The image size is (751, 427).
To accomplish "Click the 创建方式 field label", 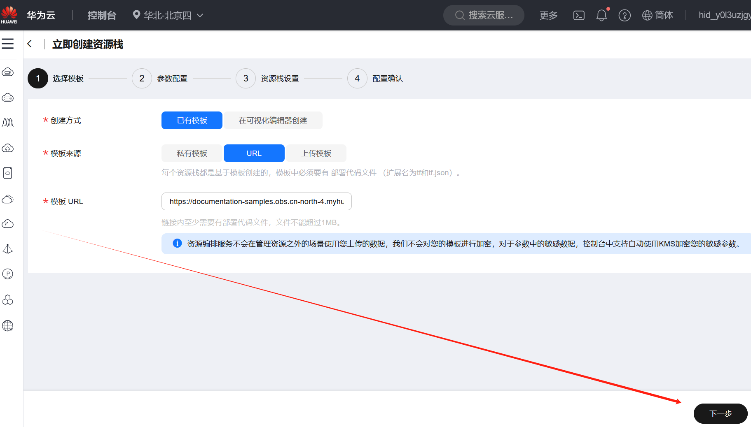I will point(66,120).
